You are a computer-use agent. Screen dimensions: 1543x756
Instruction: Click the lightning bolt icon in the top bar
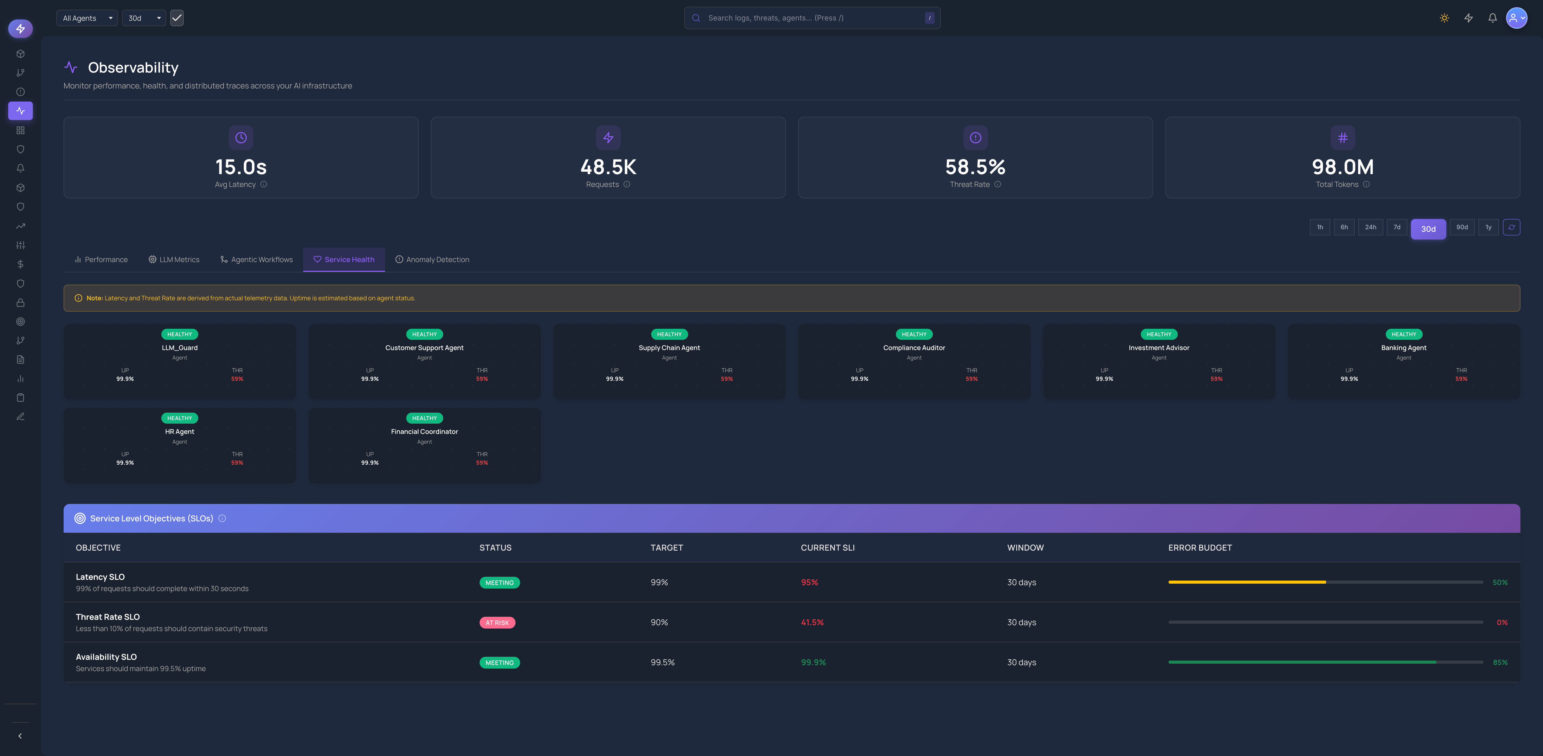pyautogui.click(x=1468, y=18)
